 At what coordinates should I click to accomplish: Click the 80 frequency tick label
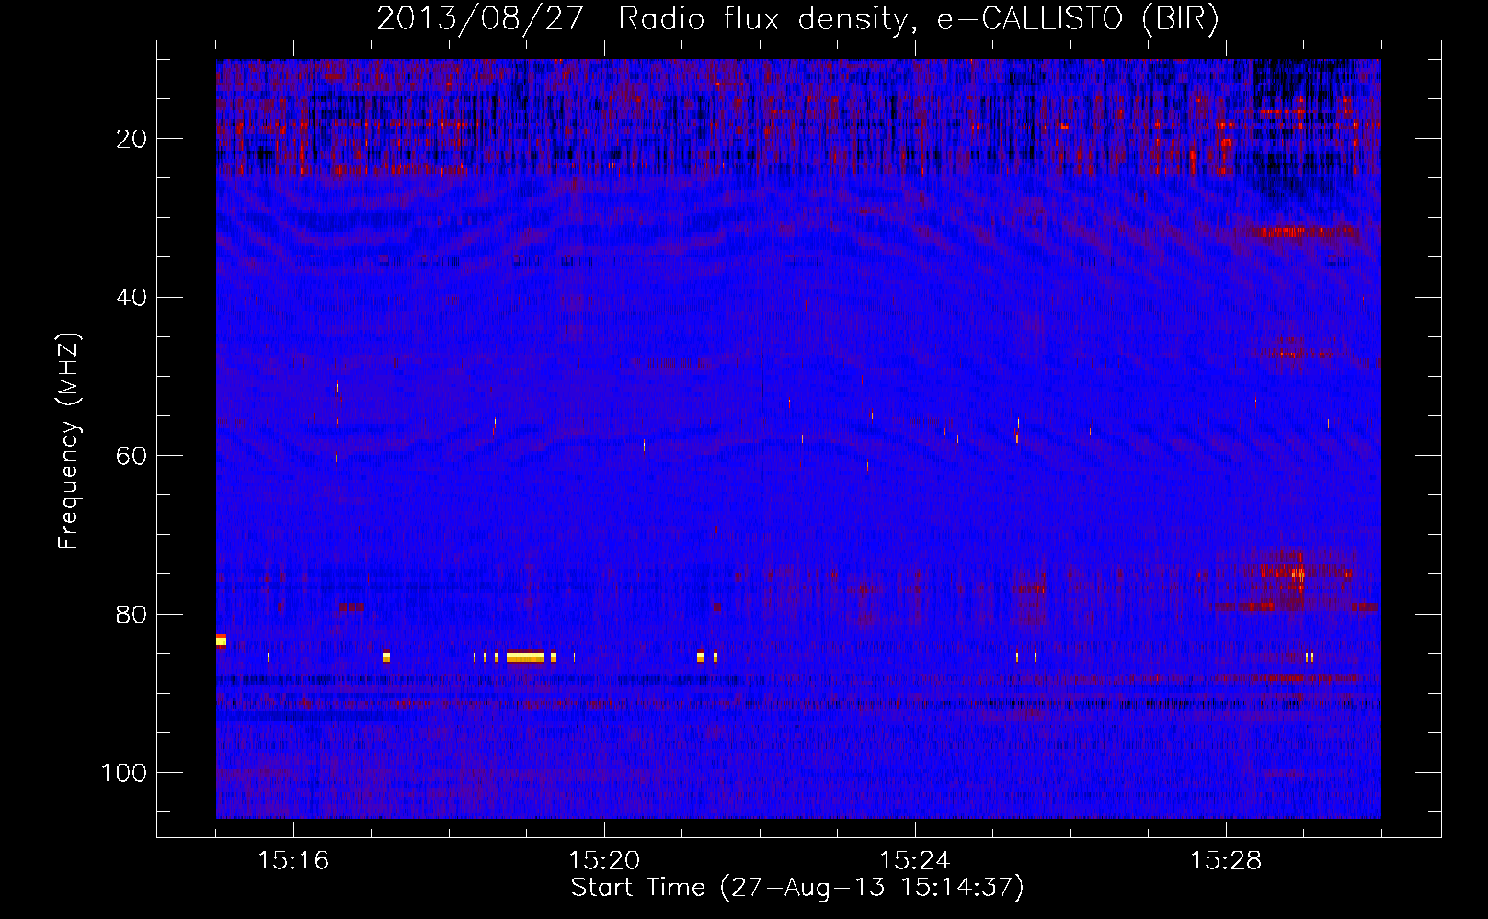(132, 614)
